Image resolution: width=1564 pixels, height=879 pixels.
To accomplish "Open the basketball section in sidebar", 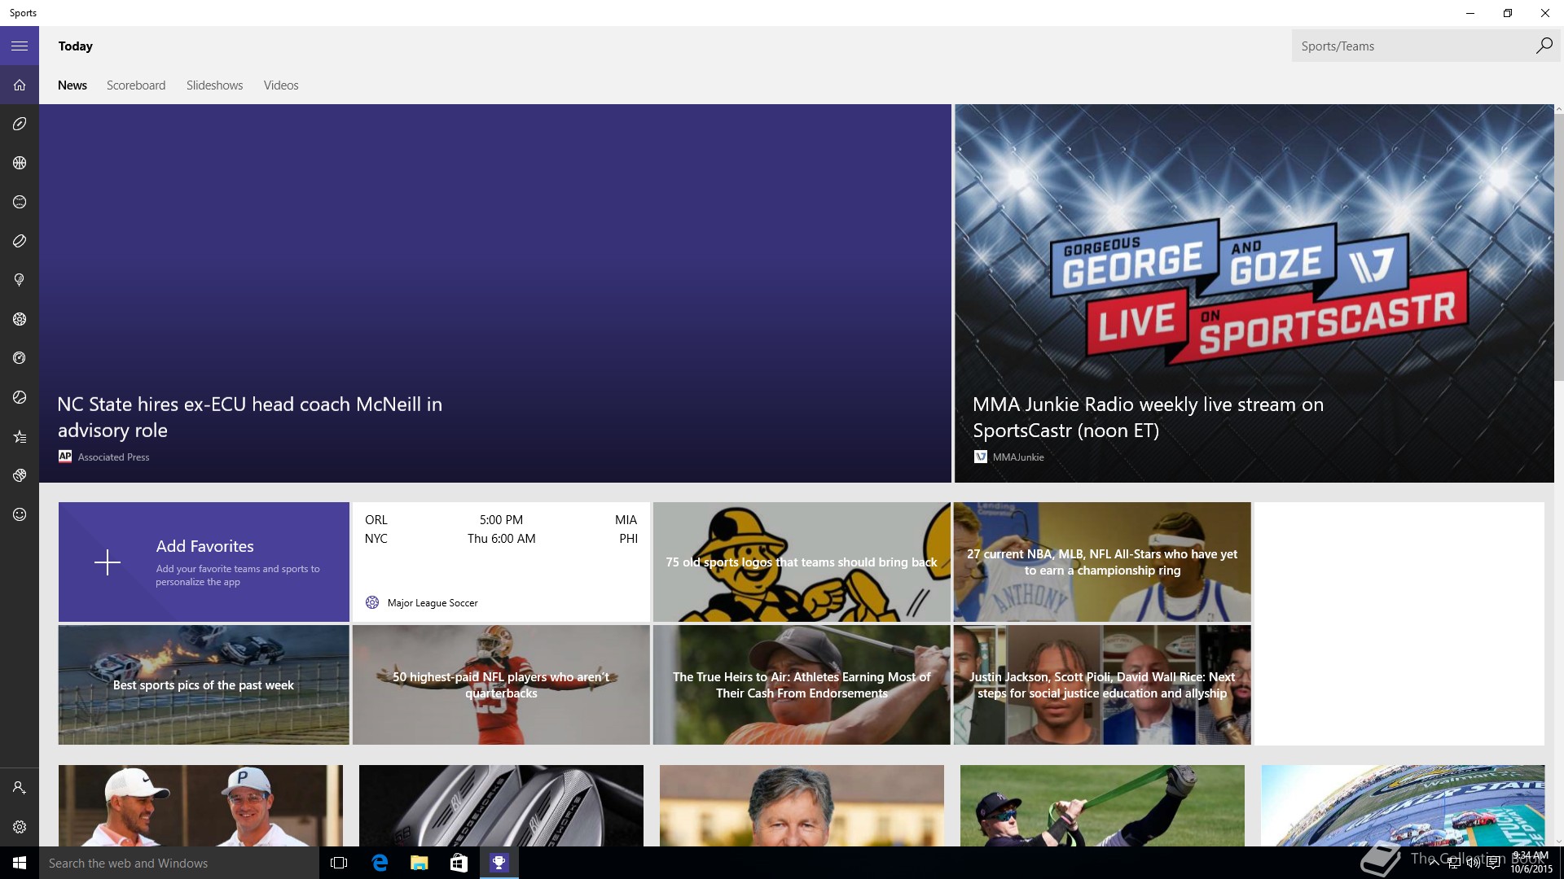I will point(20,163).
